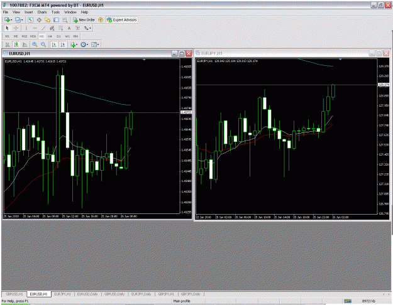The height and width of the screenshot is (305, 393).
Task: Switch chart to Bar Chart style
Action: pyautogui.click(x=8, y=45)
